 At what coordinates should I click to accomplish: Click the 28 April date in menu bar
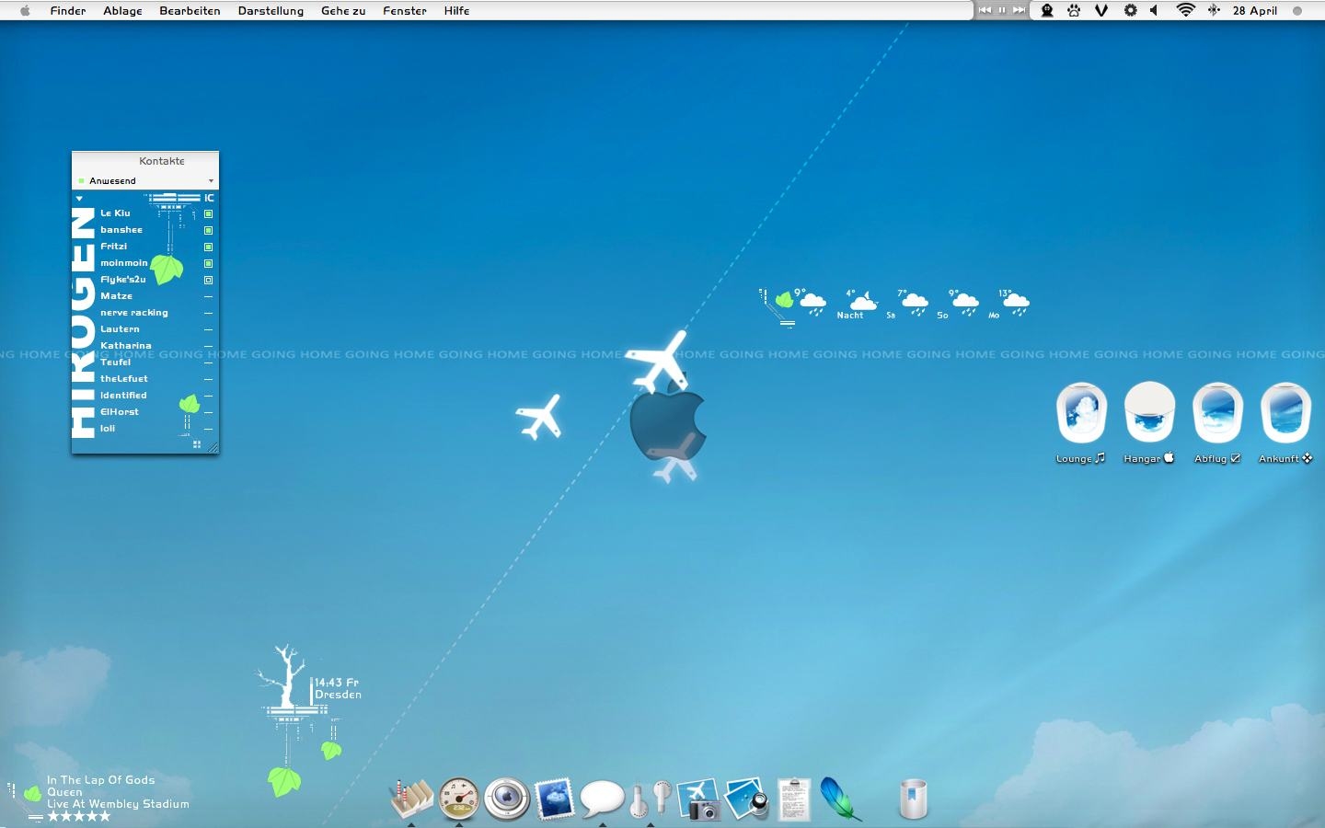(1254, 10)
